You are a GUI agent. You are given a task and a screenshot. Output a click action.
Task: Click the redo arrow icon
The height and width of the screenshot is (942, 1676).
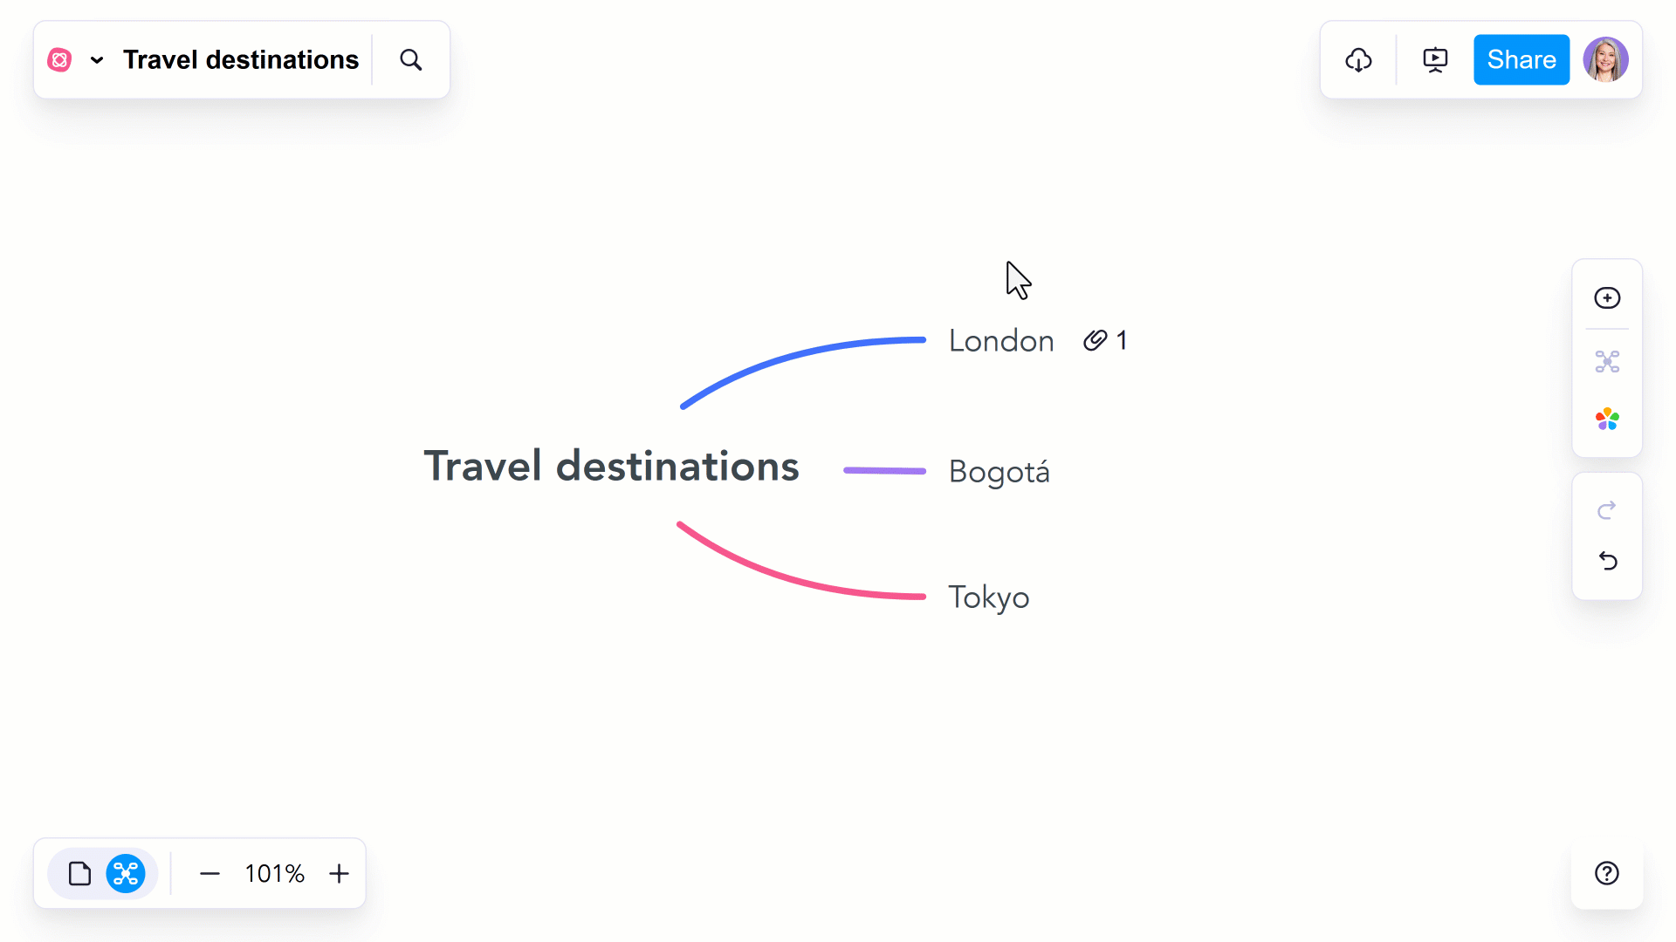tap(1607, 509)
